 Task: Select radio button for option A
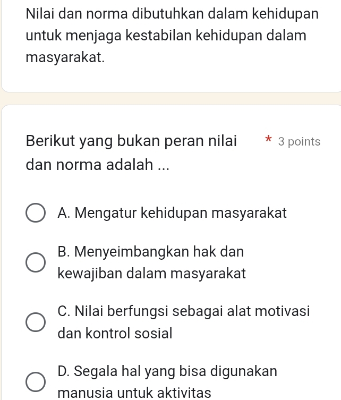36,213
